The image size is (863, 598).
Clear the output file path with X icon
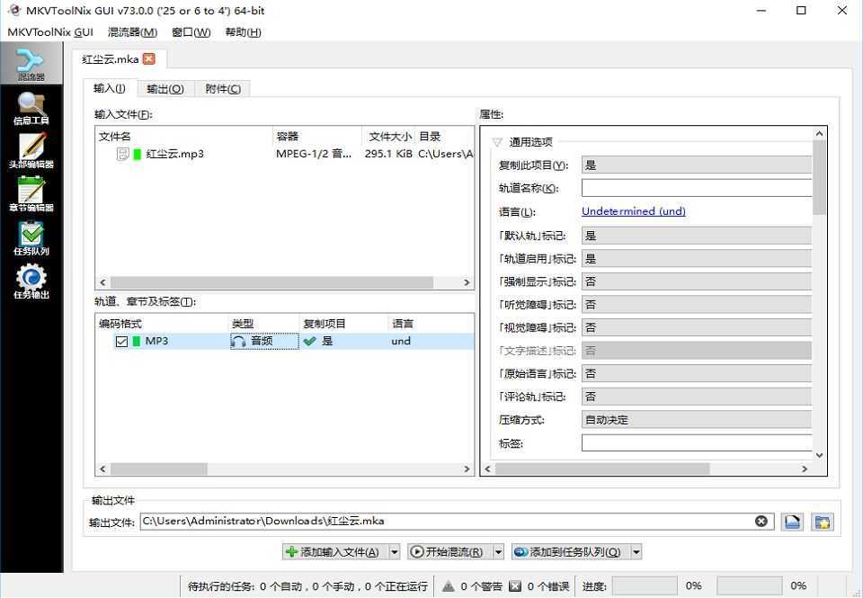click(x=761, y=521)
